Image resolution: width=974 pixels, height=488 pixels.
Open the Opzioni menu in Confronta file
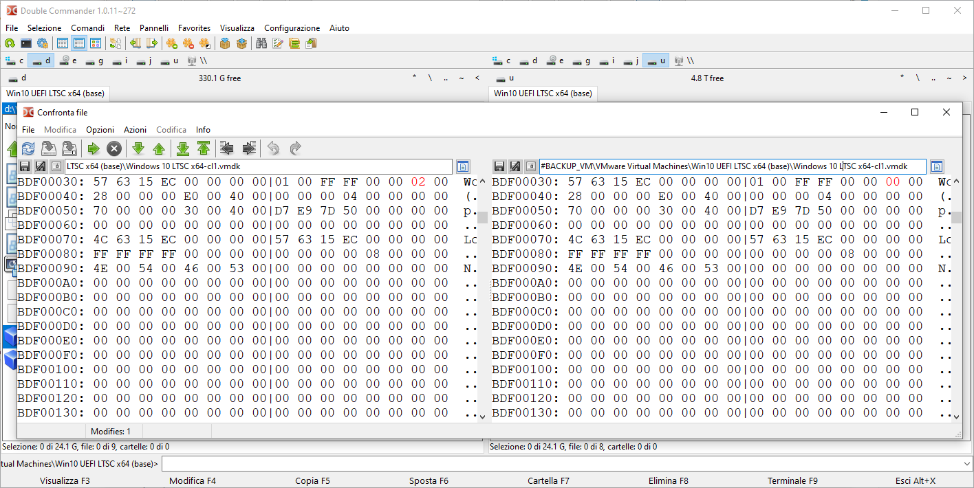point(100,130)
